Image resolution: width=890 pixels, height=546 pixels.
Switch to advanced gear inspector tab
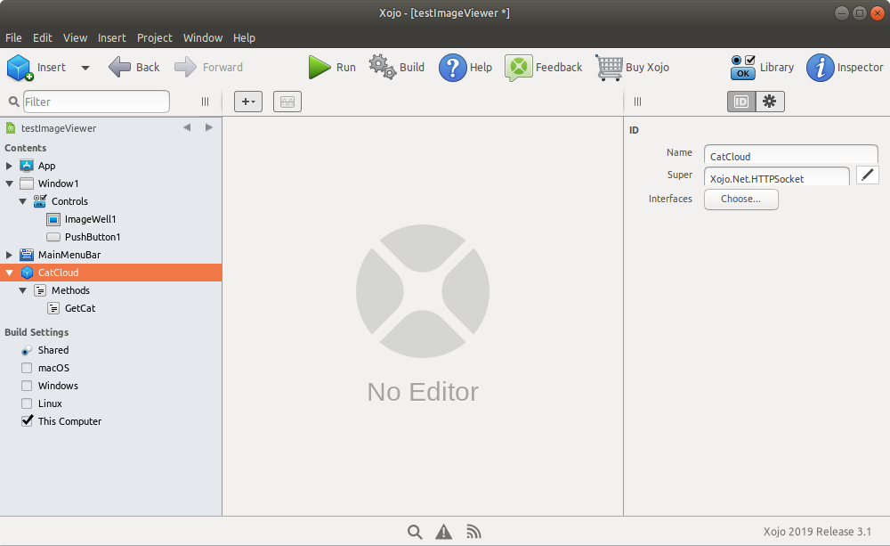pyautogui.click(x=770, y=102)
